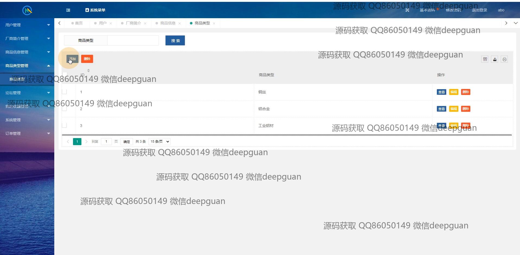Click the print icon in table toolbar
520x255 pixels.
click(x=505, y=59)
